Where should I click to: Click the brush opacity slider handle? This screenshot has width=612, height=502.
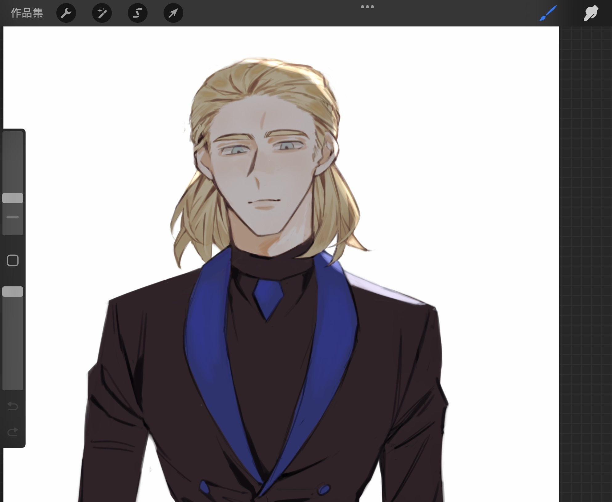point(13,292)
